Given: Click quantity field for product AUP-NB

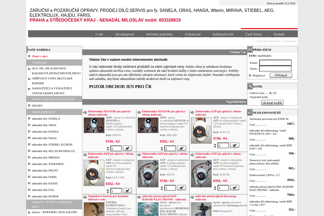Looking at the screenshot, I should pos(223,188).
